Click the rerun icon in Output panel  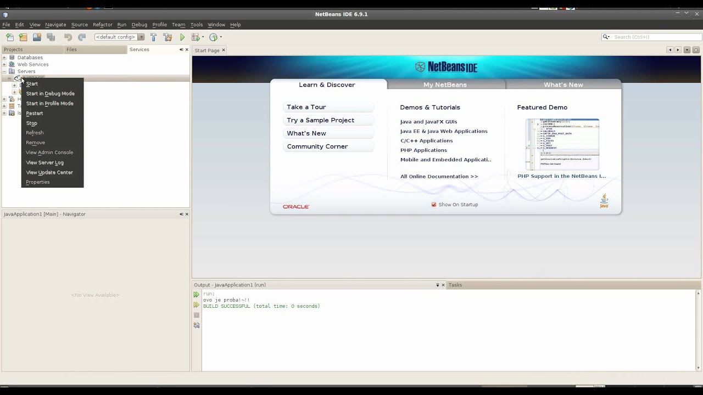click(196, 295)
